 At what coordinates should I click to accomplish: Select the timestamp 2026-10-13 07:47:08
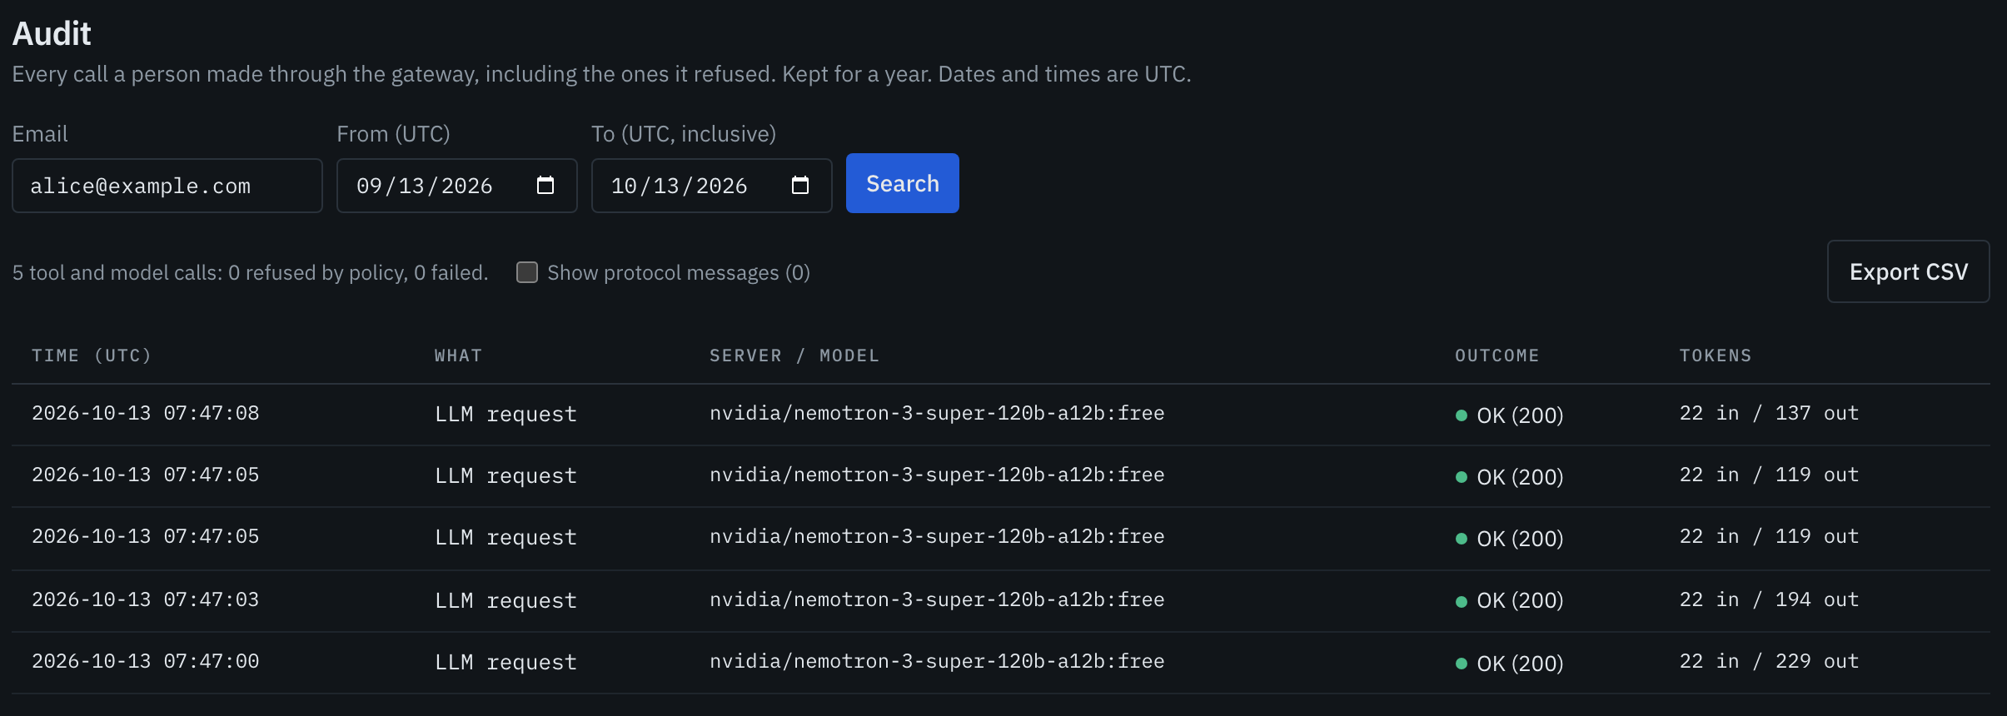(x=146, y=413)
